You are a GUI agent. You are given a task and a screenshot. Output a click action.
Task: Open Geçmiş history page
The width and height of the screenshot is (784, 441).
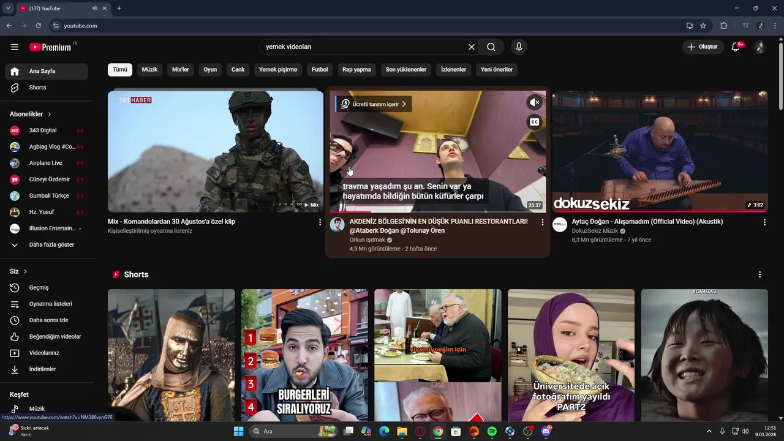click(47, 287)
